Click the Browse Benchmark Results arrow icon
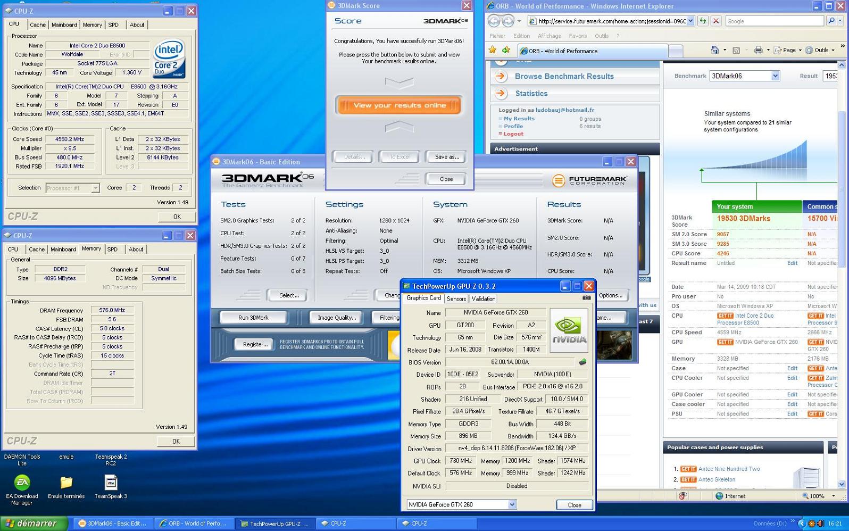The width and height of the screenshot is (849, 531). [501, 76]
